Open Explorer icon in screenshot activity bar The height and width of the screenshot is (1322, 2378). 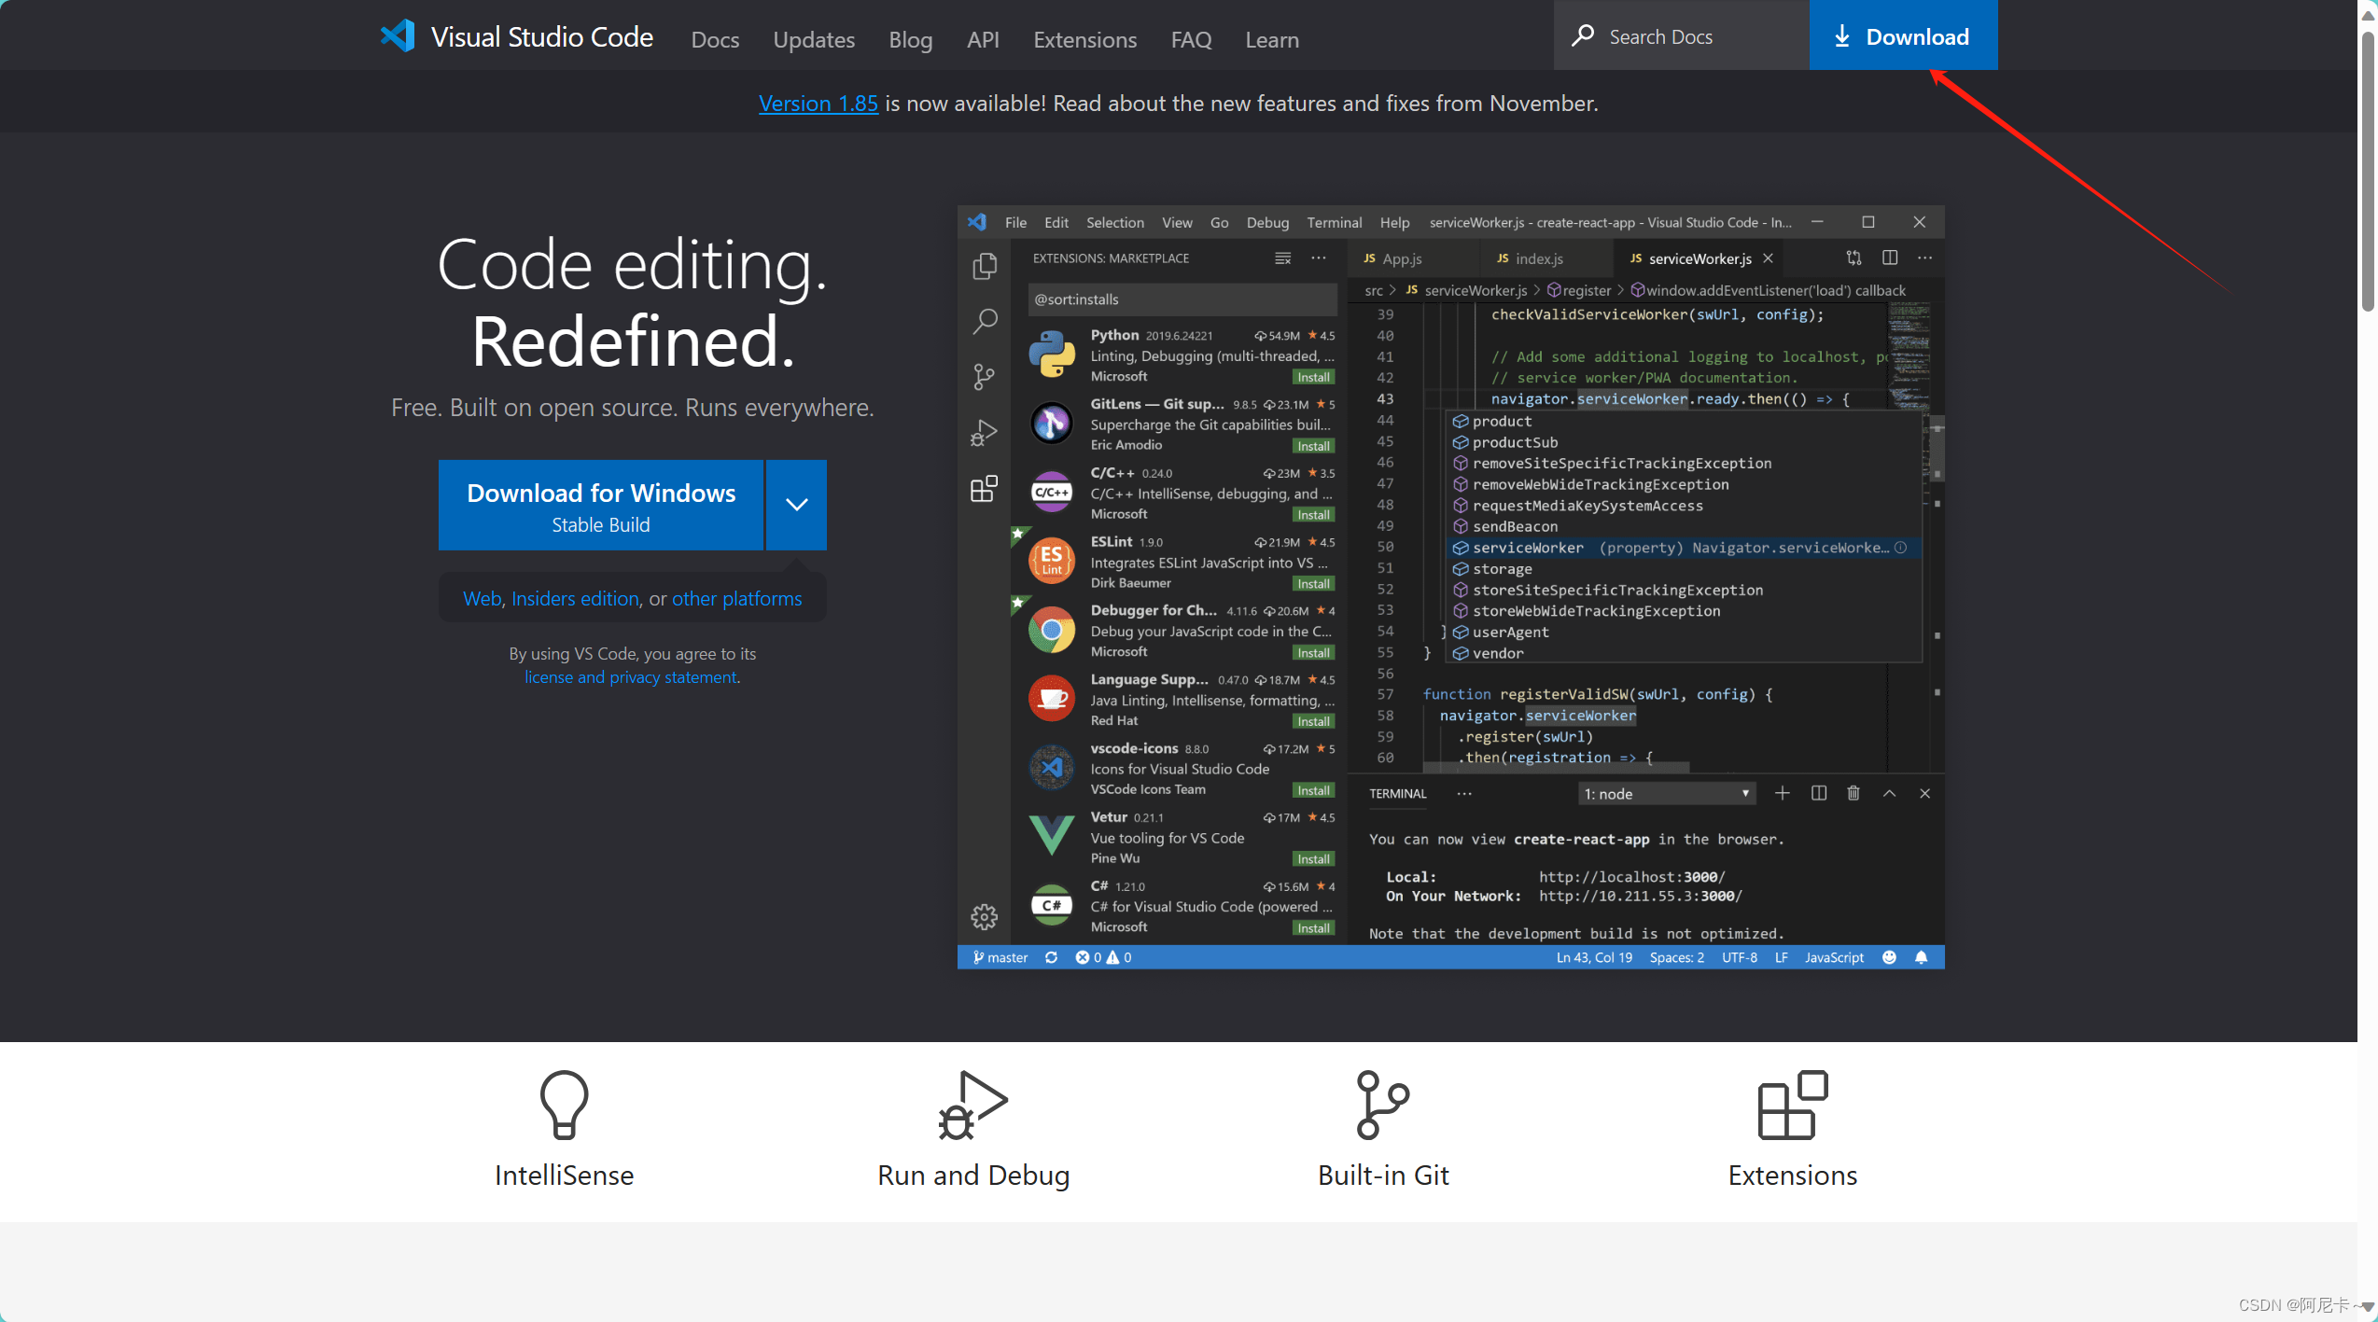pyautogui.click(x=985, y=267)
